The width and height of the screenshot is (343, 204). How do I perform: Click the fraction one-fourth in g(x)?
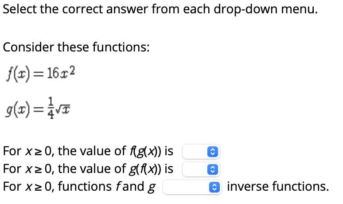pos(51,108)
